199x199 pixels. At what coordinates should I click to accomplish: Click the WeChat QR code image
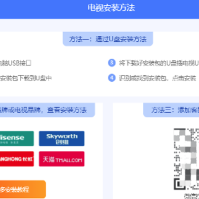186,159
